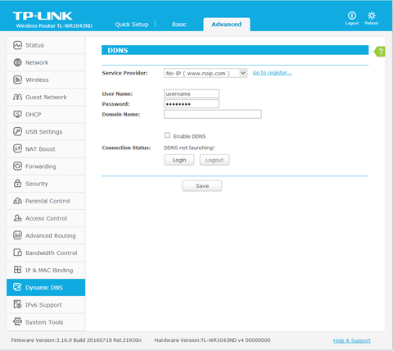
Task: Click the 'DDNS not launching!' status text
Action: (189, 148)
